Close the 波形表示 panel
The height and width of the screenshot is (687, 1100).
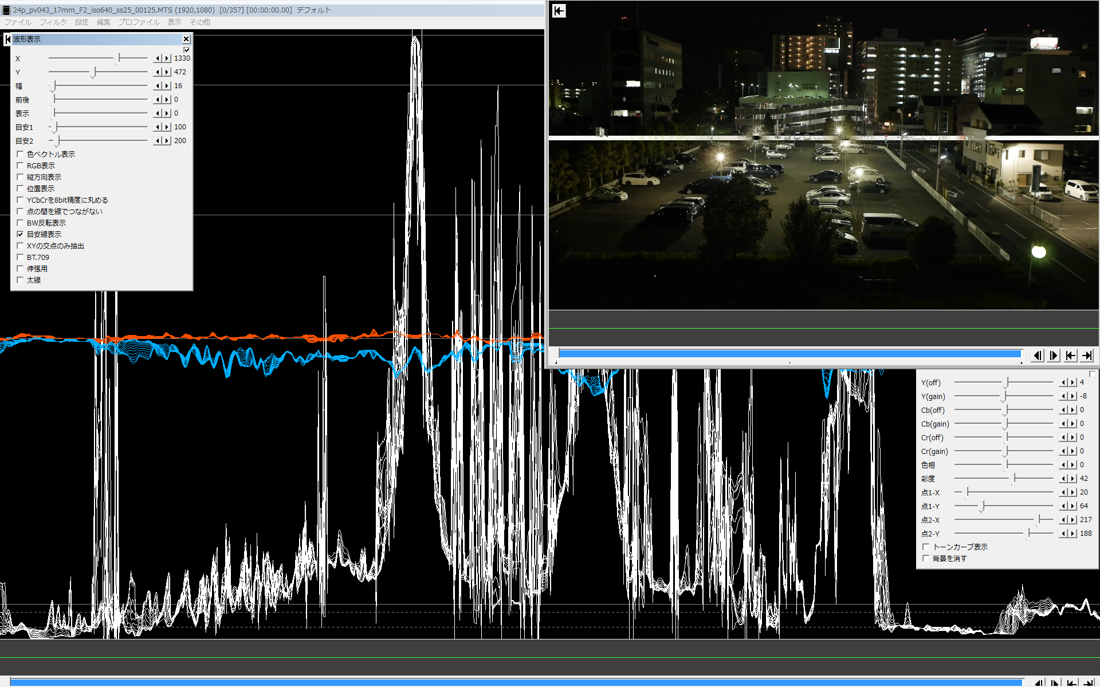(186, 39)
